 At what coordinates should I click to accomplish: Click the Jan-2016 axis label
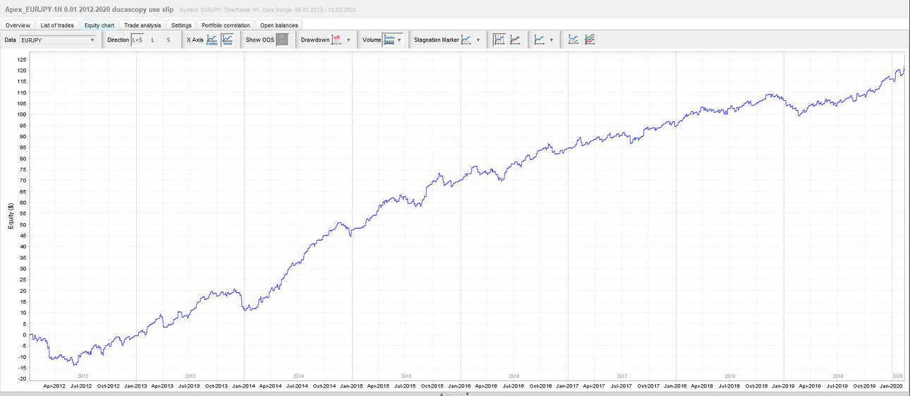(x=460, y=386)
